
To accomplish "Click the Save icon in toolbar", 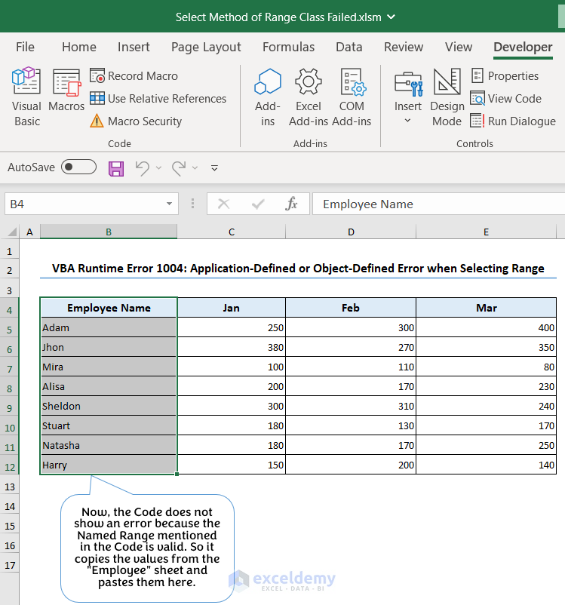I will [x=116, y=167].
